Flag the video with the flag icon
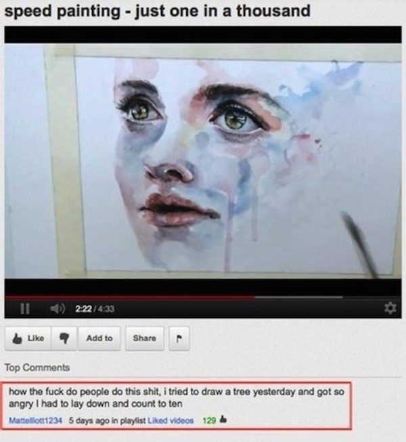This screenshot has width=406, height=442. tap(179, 338)
